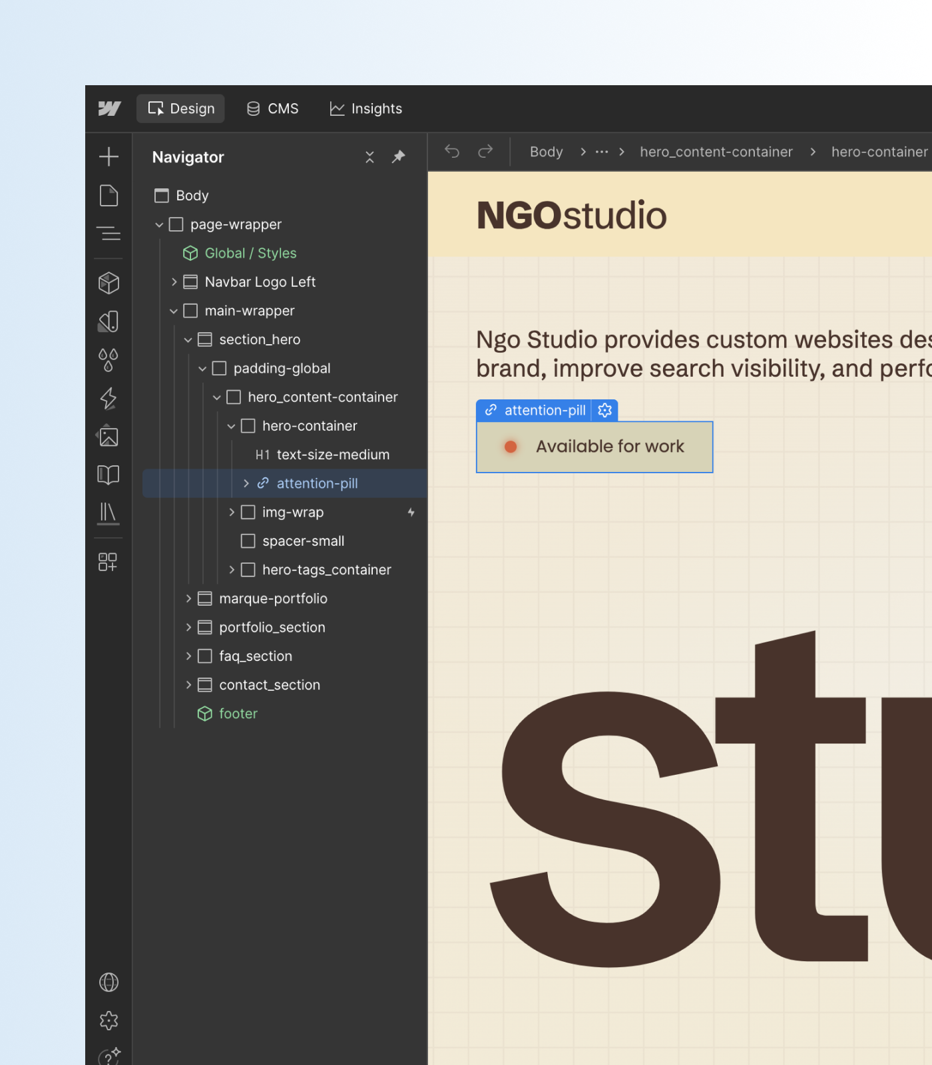Open attention-pill settings gear on canvas

[x=604, y=410]
